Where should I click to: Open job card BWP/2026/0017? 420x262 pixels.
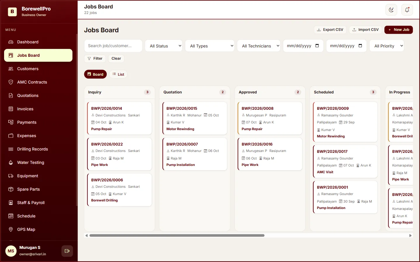point(345,161)
